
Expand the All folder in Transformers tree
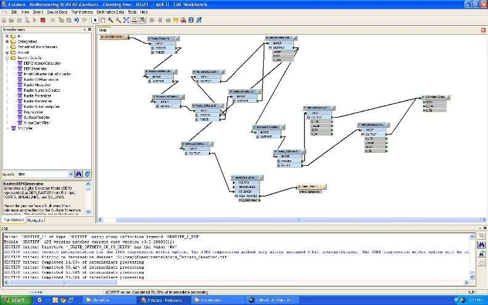click(7, 36)
